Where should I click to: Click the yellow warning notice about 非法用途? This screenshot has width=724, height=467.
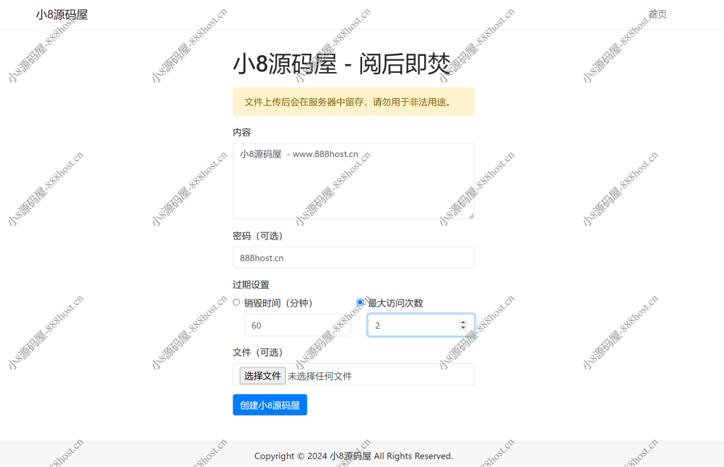354,102
